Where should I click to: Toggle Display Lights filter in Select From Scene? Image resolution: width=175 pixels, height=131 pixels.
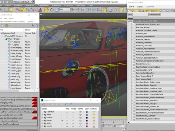coord(136,11)
